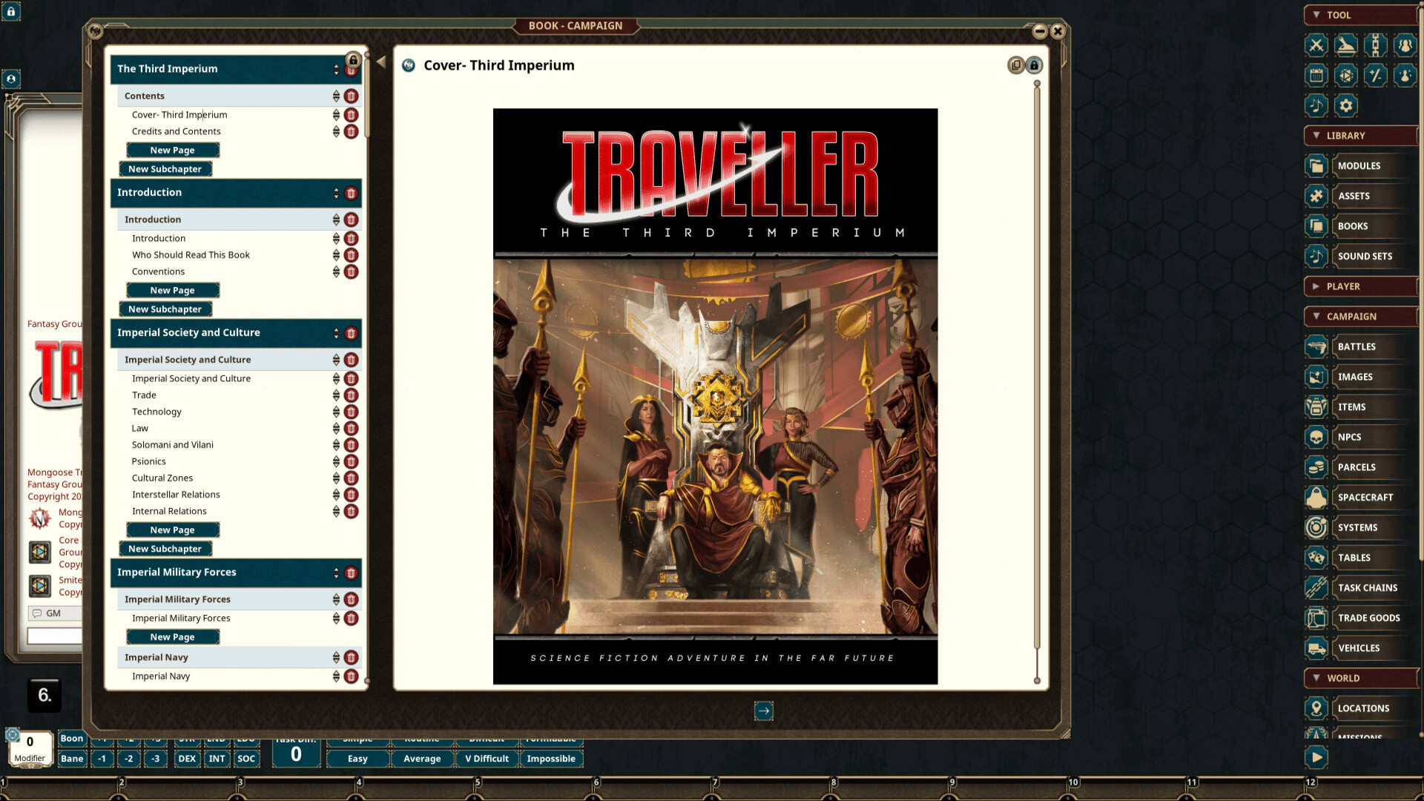
Task: Select the Credits and Contents page entry
Action: (176, 131)
